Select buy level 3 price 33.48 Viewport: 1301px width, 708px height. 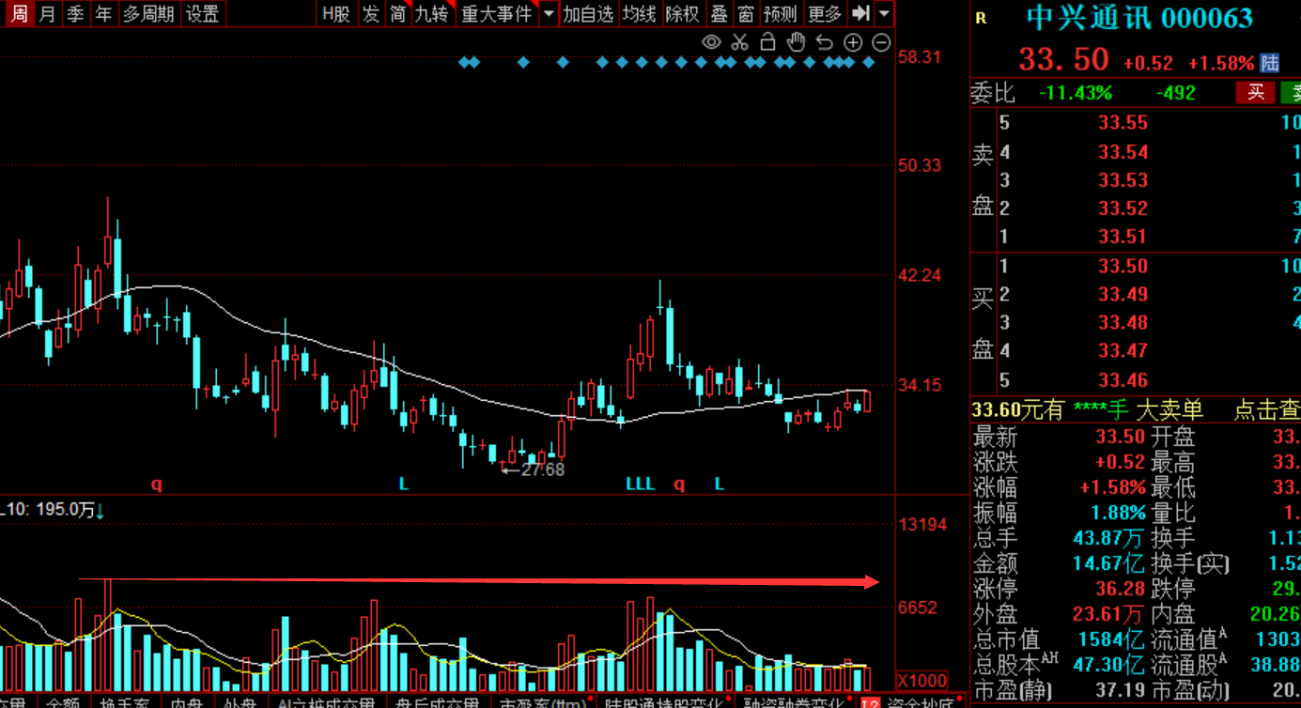pos(1123,323)
